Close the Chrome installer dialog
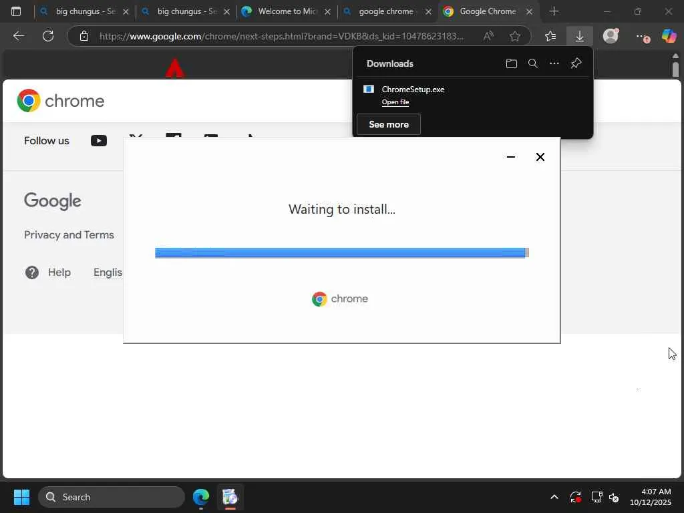 pyautogui.click(x=540, y=157)
